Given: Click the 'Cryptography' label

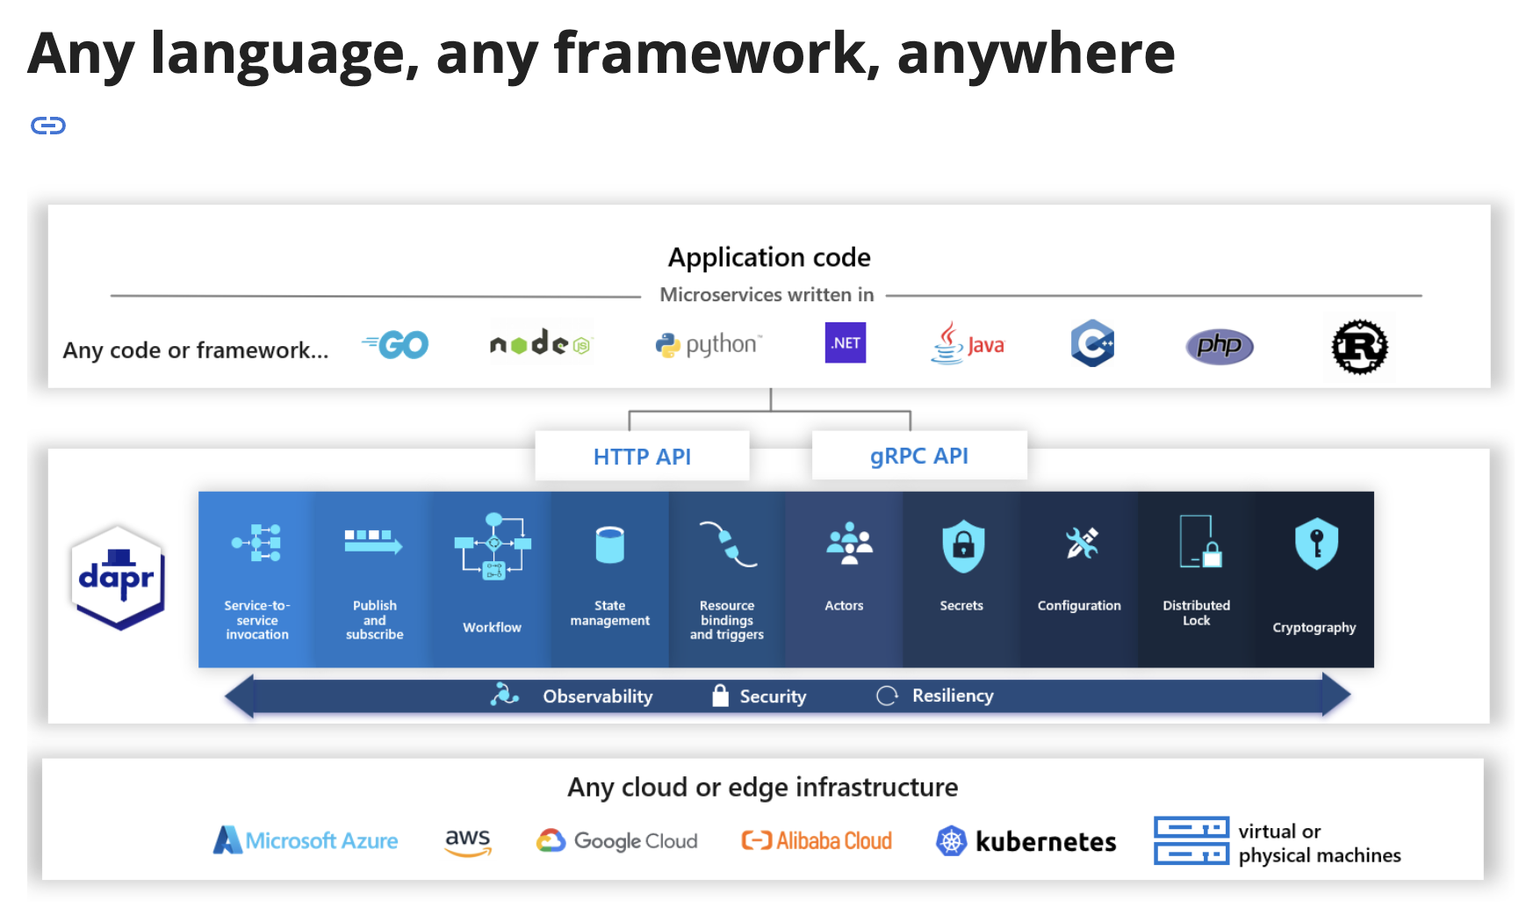Looking at the screenshot, I should (x=1314, y=628).
